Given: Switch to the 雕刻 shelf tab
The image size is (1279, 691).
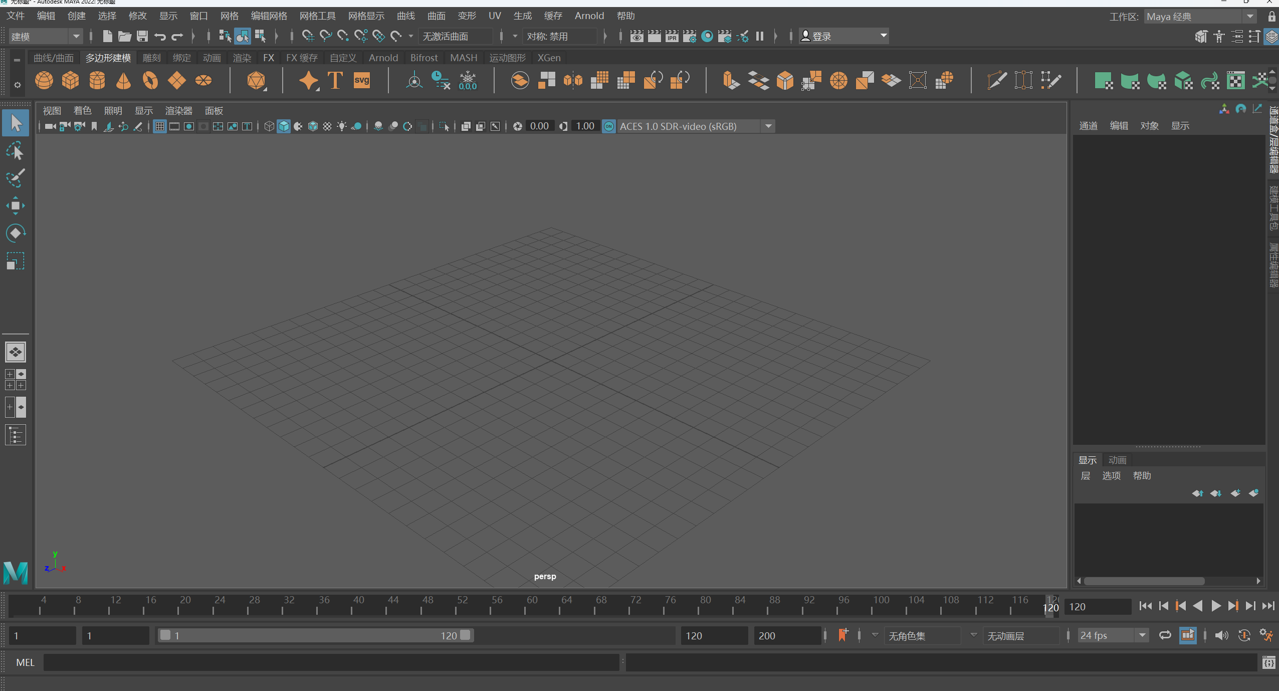Looking at the screenshot, I should (151, 58).
